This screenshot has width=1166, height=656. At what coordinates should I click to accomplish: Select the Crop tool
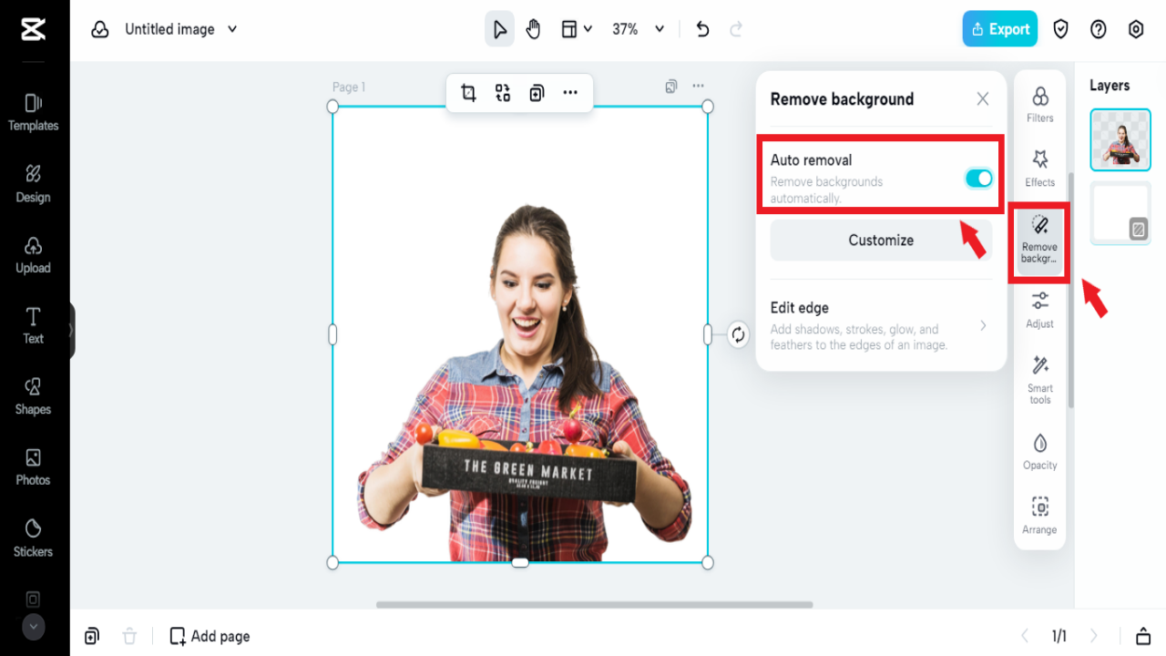[x=468, y=92]
